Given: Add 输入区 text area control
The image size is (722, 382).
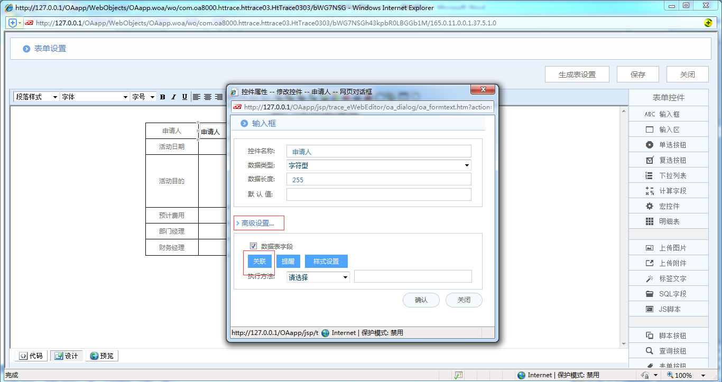Looking at the screenshot, I should tap(669, 129).
